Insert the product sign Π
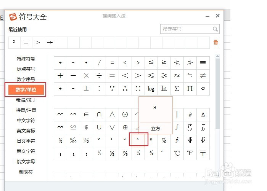This screenshot has height=191, width=267. [x=190, y=89]
